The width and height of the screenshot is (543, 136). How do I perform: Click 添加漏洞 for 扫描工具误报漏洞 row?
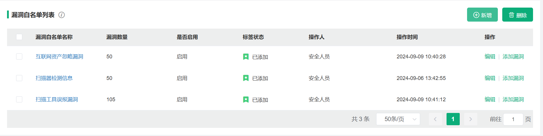[x=513, y=100]
